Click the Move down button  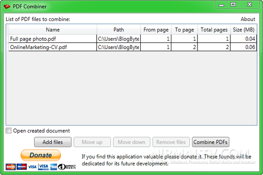click(x=131, y=142)
